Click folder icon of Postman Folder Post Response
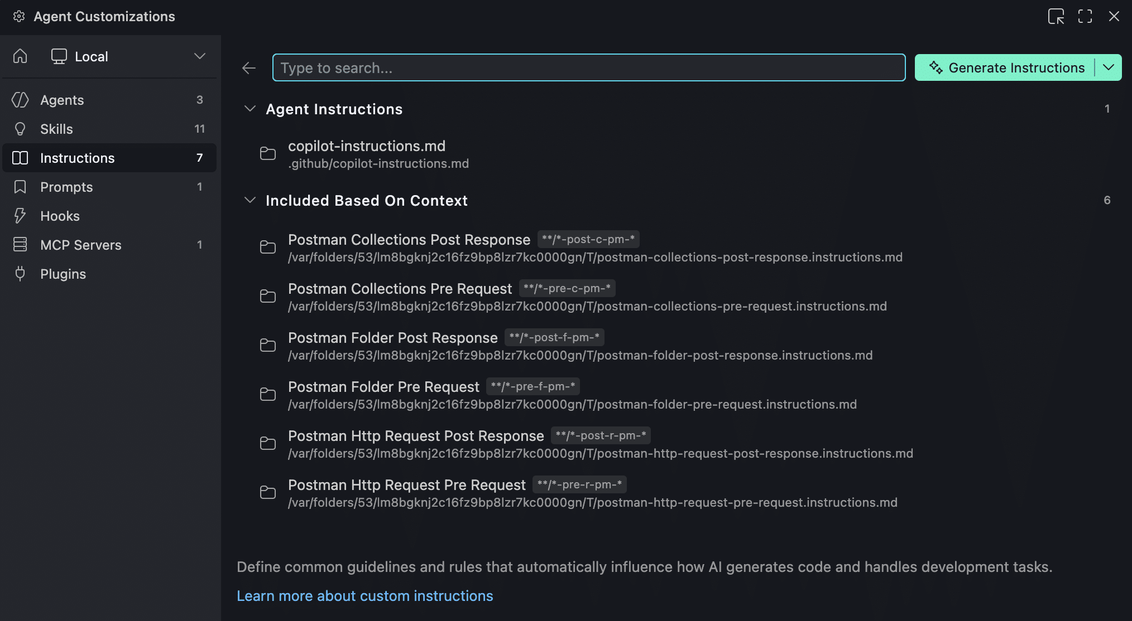The width and height of the screenshot is (1132, 621). (x=268, y=345)
